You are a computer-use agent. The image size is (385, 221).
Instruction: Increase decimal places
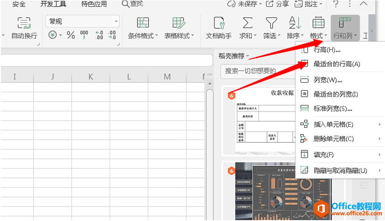(x=99, y=35)
